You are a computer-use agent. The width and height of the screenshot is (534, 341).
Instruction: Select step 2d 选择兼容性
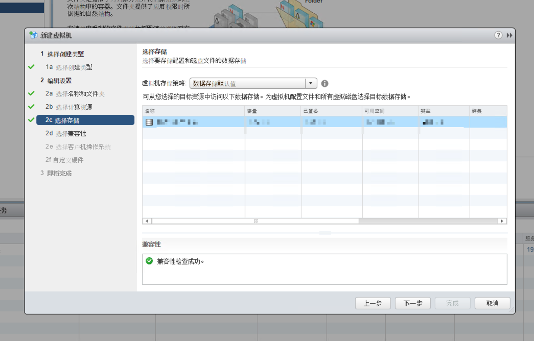click(x=66, y=134)
